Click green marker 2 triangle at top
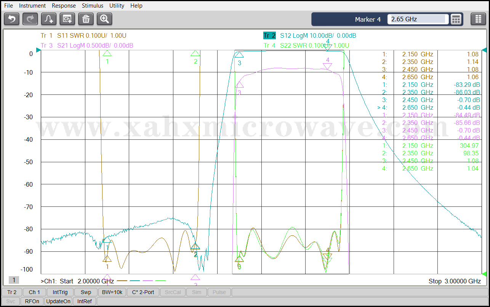 (195, 53)
